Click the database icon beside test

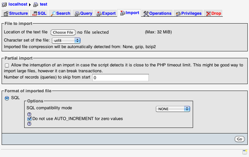(x=36, y=5)
